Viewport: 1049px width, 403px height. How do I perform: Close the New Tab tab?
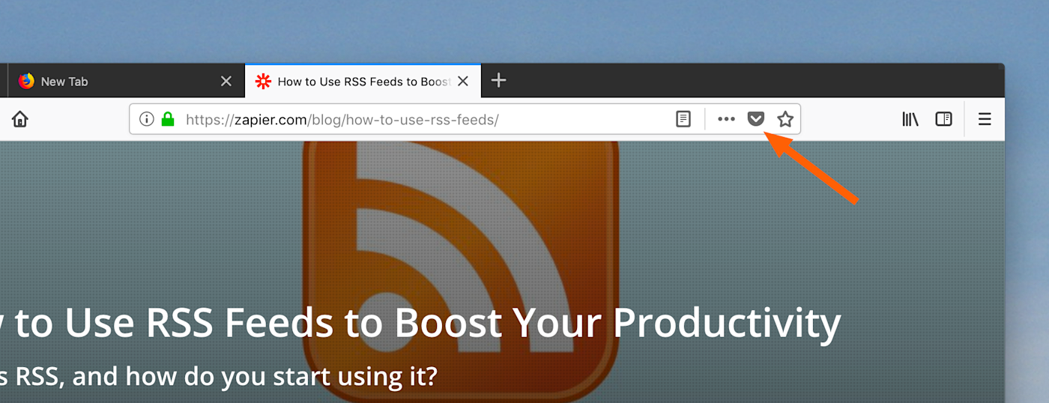point(226,81)
